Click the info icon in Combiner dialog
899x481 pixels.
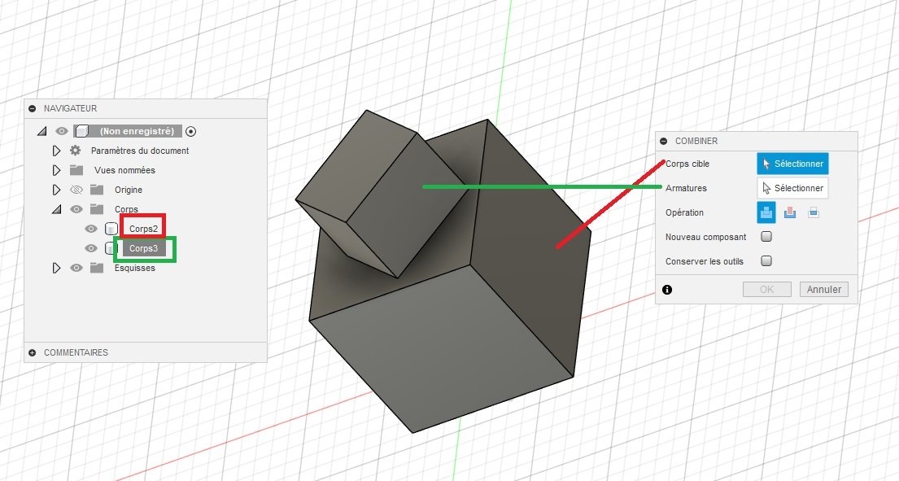coord(667,290)
